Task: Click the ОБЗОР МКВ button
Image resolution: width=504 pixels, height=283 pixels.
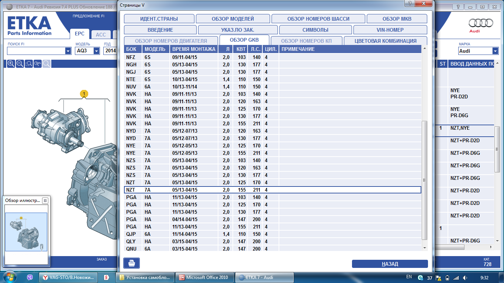Action: pos(397,19)
